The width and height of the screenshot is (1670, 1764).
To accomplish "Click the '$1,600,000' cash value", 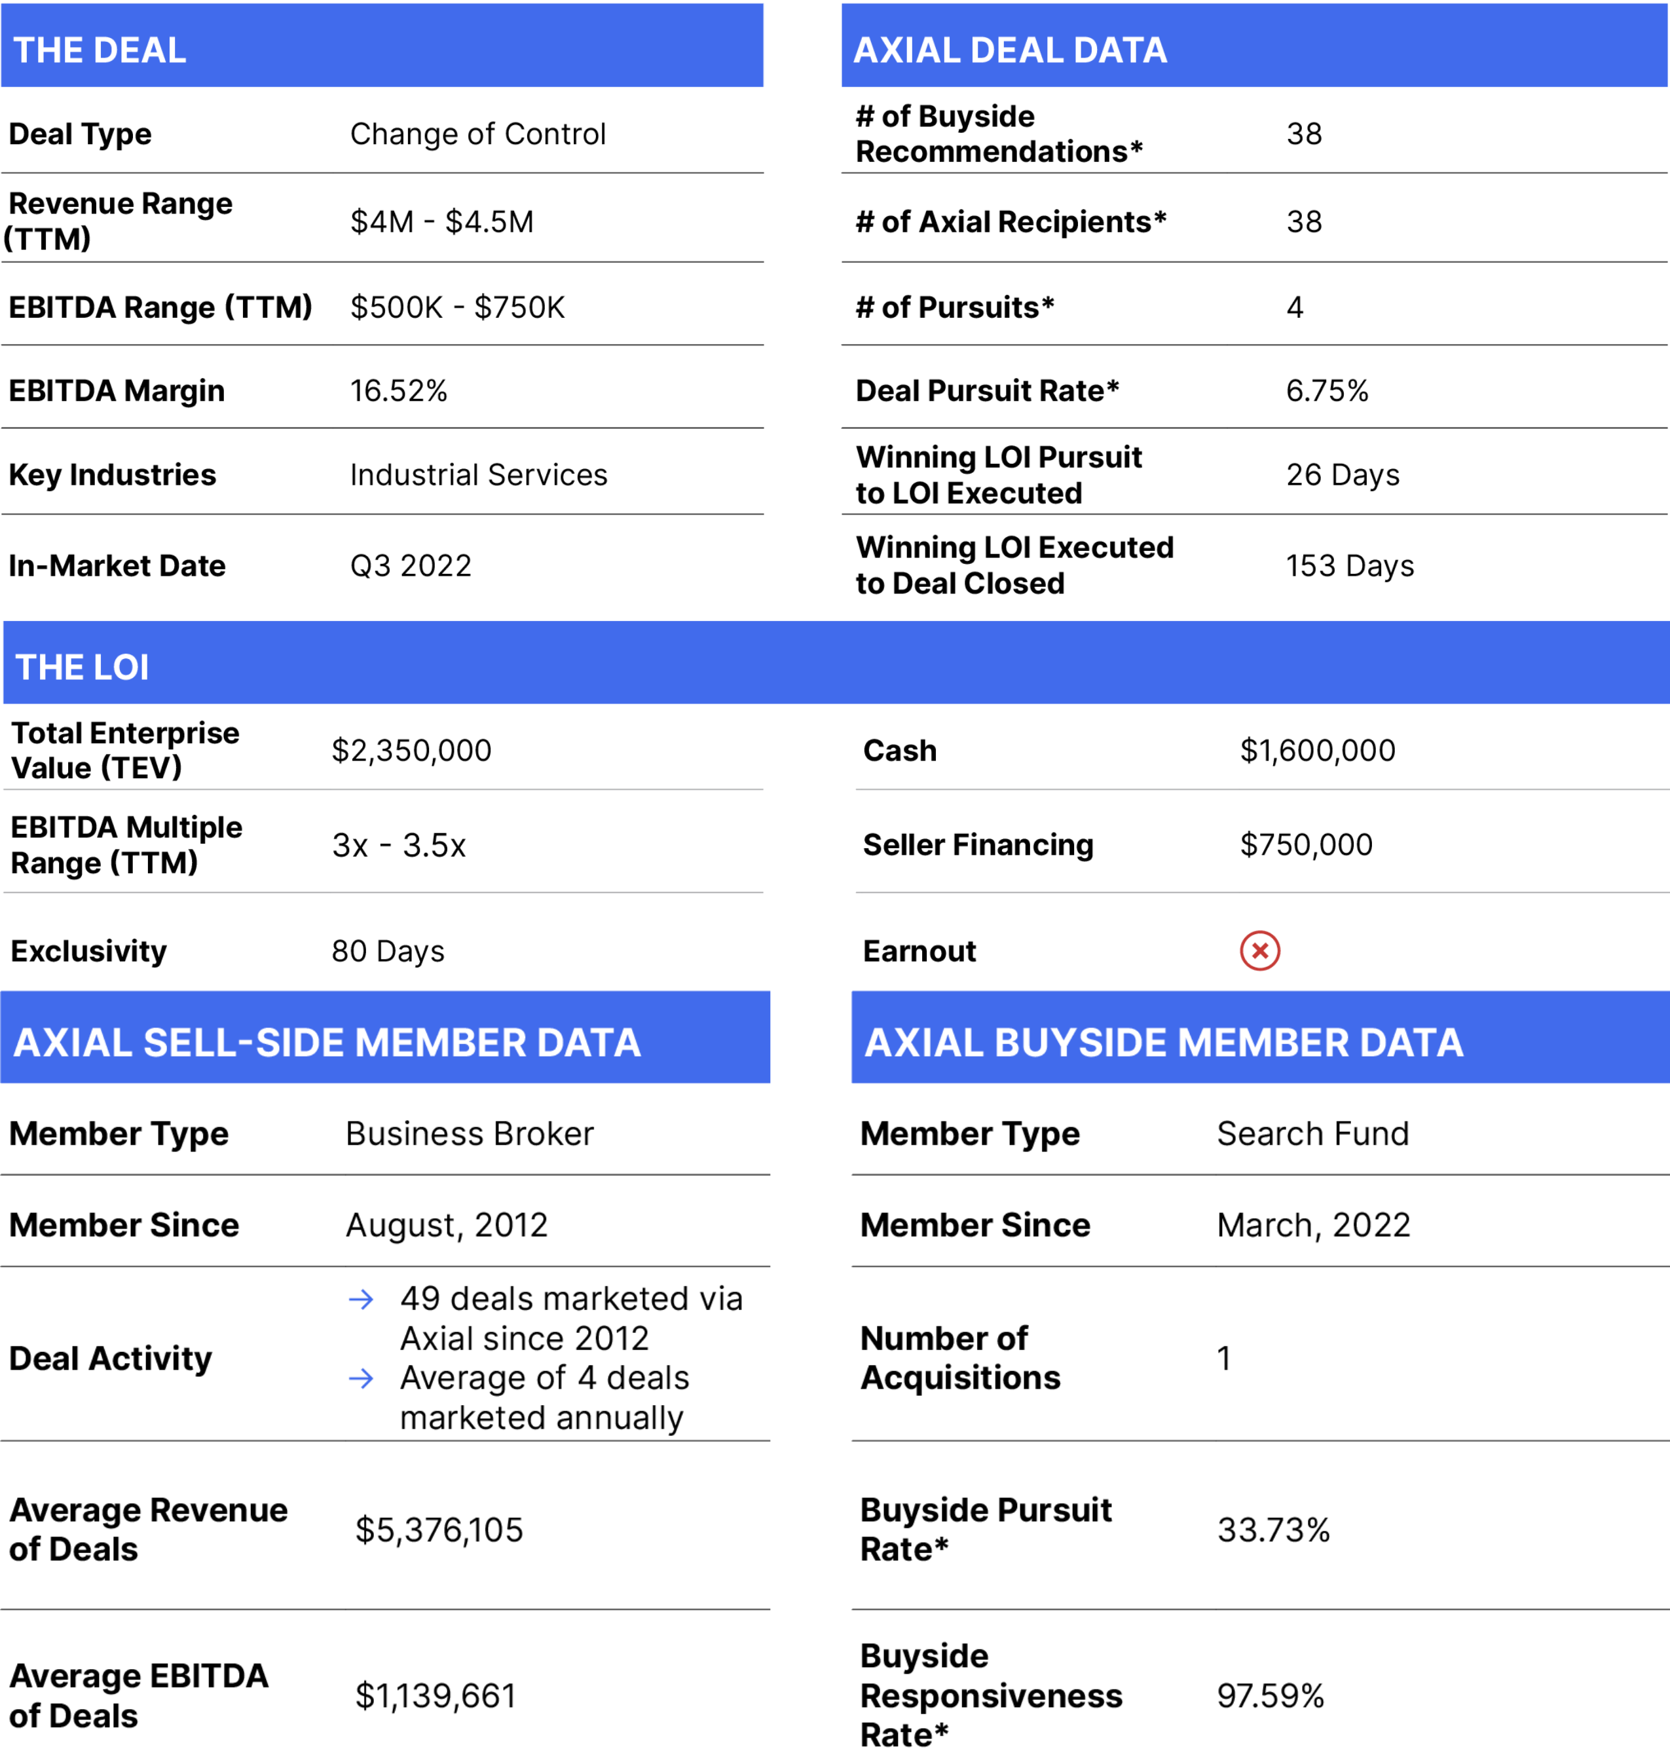I will coord(1318,751).
